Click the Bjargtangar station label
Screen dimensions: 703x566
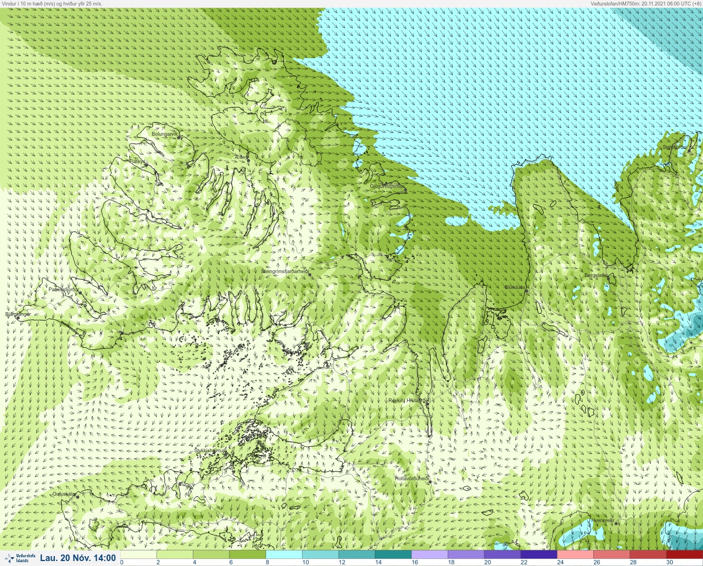[18, 314]
